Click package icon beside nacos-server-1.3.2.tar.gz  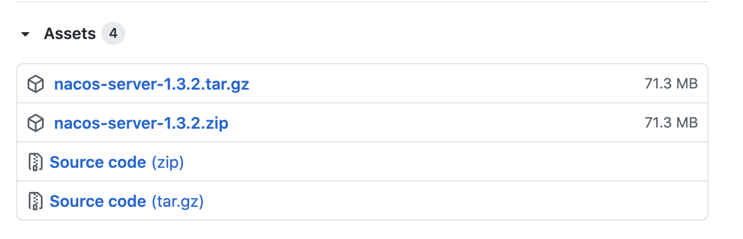36,84
